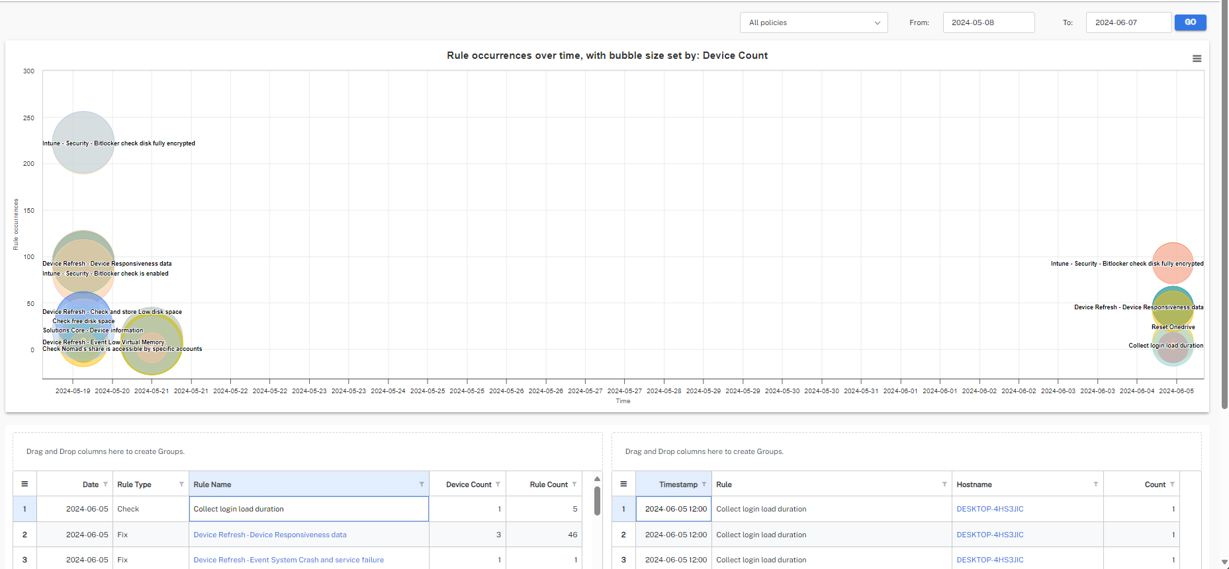Open the table menu beside Timestamp header
Image resolution: width=1229 pixels, height=569 pixels.
point(623,484)
